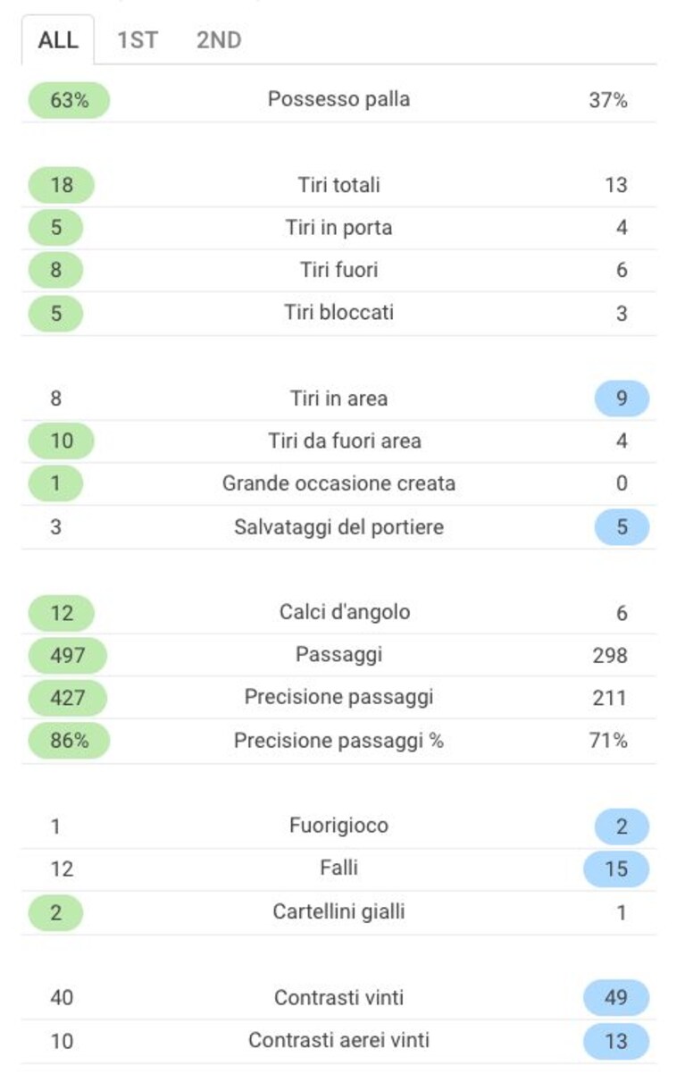
Task: Select the blue 2 Fuorigioco badge
Action: [x=622, y=827]
